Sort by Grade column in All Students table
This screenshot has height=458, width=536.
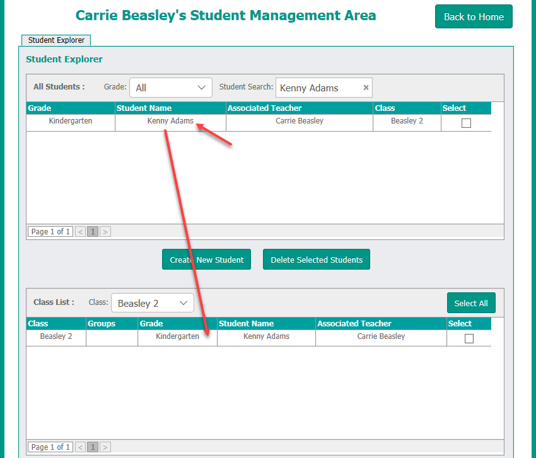tap(71, 108)
